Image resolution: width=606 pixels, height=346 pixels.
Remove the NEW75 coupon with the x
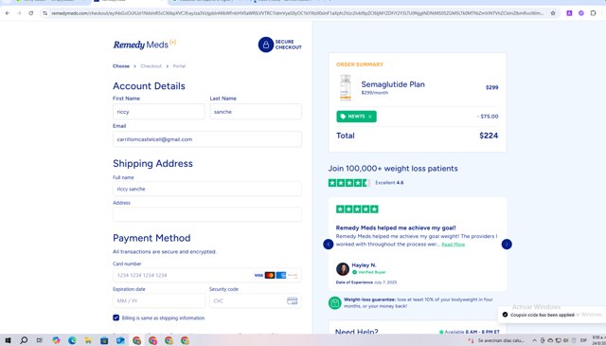point(370,117)
